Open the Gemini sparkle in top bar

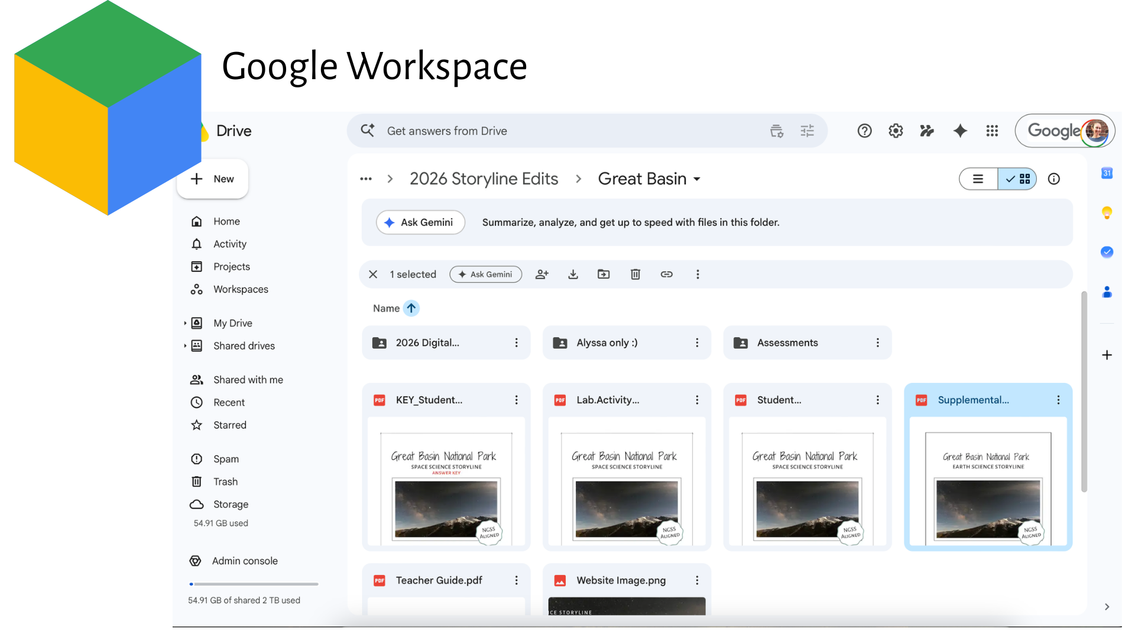click(960, 131)
